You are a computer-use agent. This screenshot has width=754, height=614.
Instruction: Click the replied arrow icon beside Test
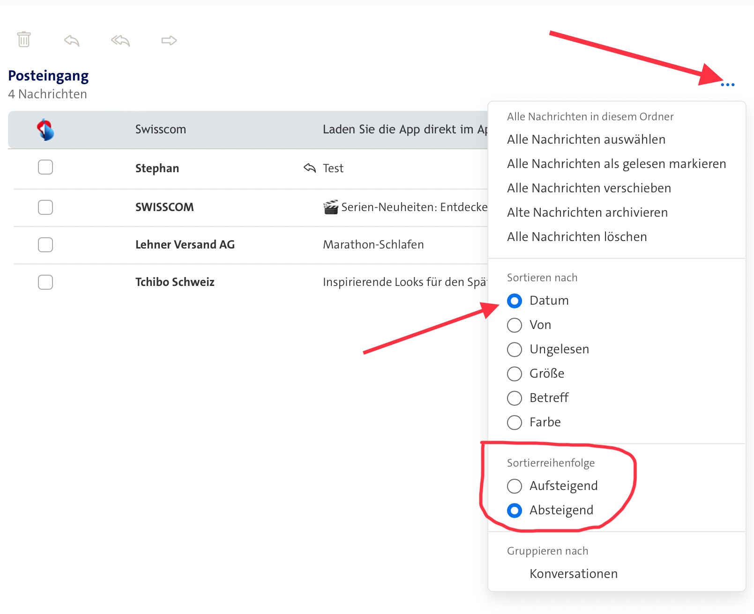[x=310, y=168]
